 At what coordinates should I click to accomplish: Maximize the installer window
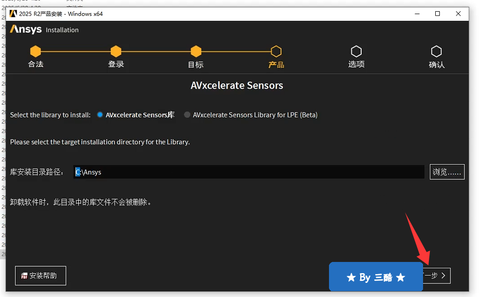(437, 14)
